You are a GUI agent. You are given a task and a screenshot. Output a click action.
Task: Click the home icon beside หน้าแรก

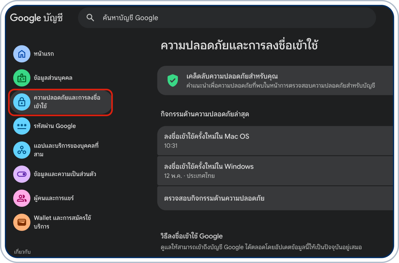pos(22,54)
